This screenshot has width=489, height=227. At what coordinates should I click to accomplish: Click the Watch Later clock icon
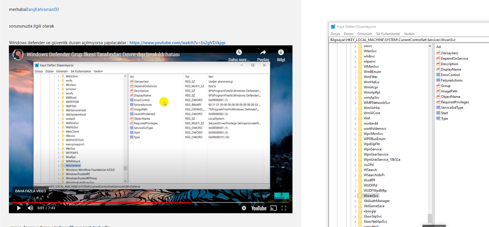pyautogui.click(x=239, y=52)
